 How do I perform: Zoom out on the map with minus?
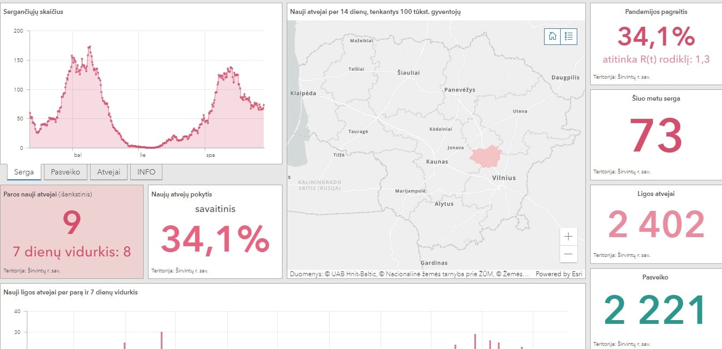(x=568, y=254)
